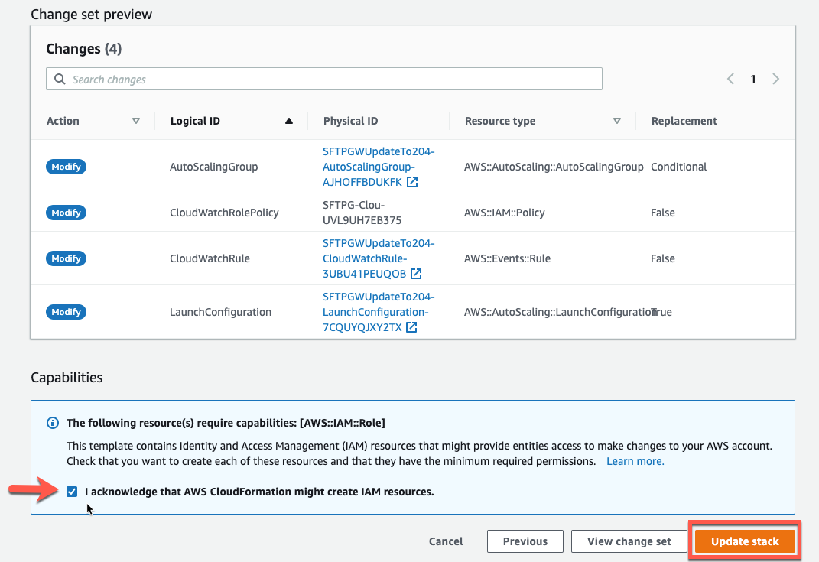Click the Physical ID column header
819x562 pixels.
pos(350,121)
